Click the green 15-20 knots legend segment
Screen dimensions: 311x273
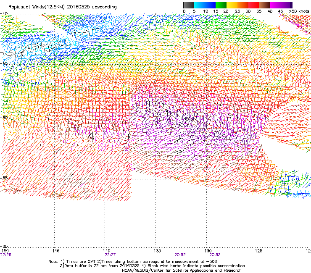(x=221, y=5)
